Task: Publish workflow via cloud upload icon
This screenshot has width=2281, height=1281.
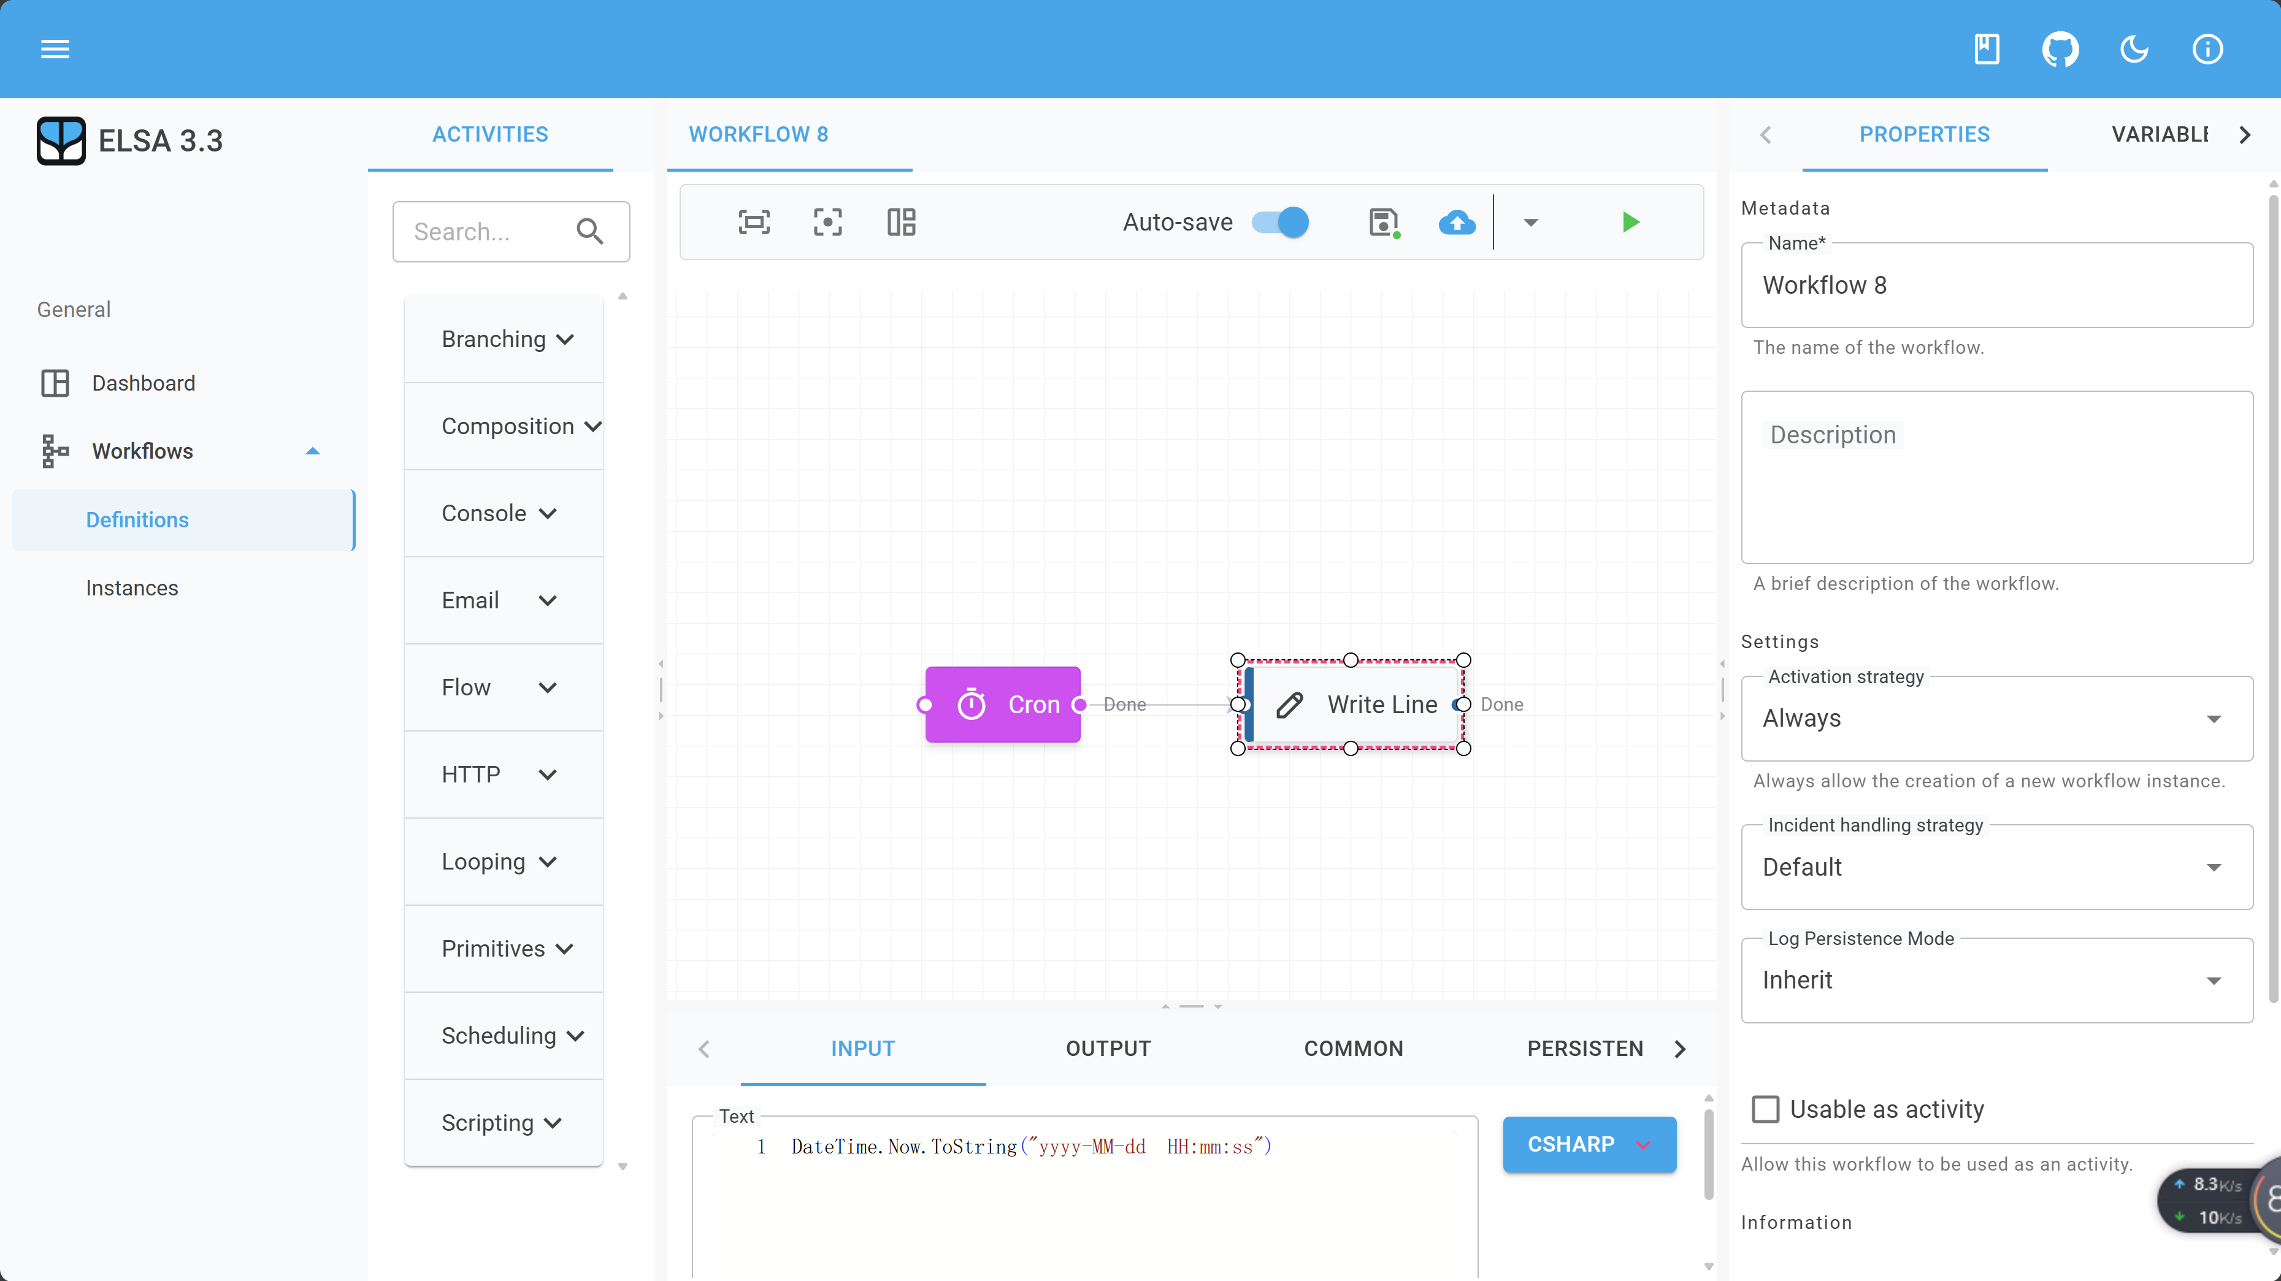Action: pos(1457,222)
